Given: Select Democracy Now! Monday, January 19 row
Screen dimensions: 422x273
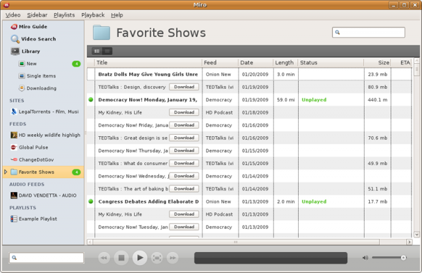Looking at the screenshot, I should pyautogui.click(x=249, y=99).
